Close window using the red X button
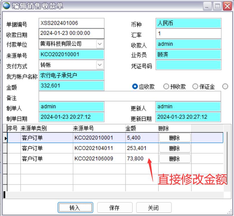This screenshot has width=234, height=216. pyautogui.click(x=227, y=6)
